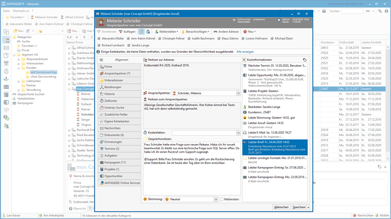
Task: Open the Allgemein card tab
Action: [x=119, y=60]
